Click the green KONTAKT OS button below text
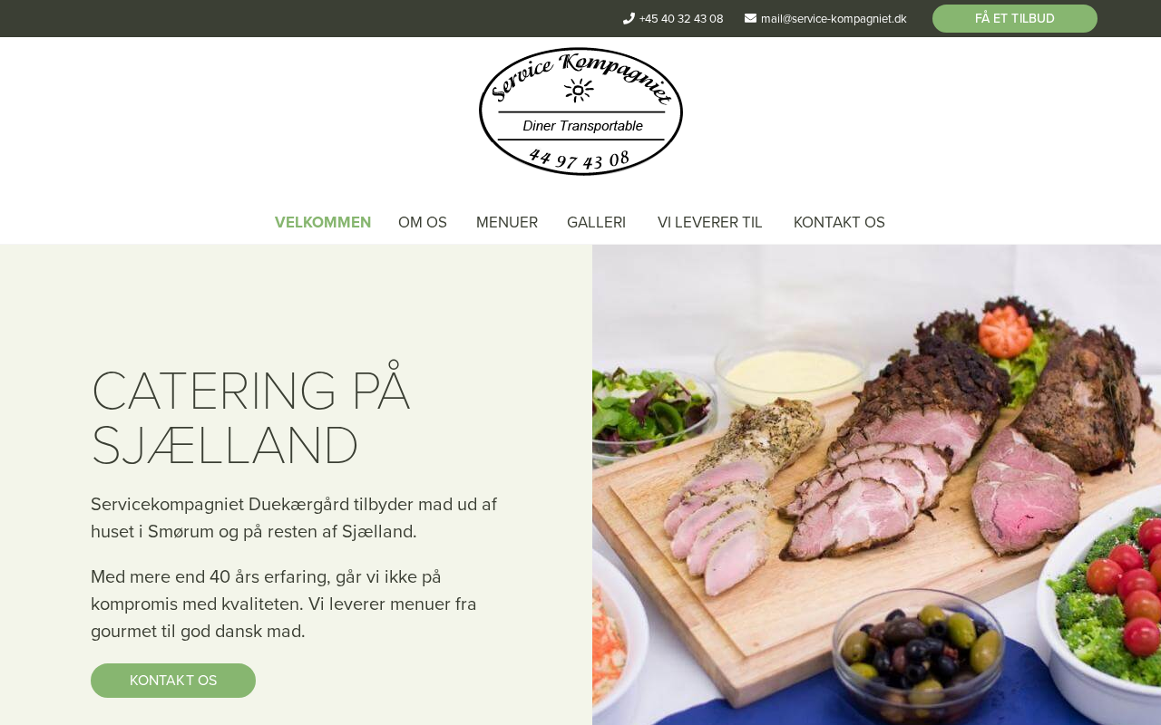The width and height of the screenshot is (1161, 725). [173, 681]
